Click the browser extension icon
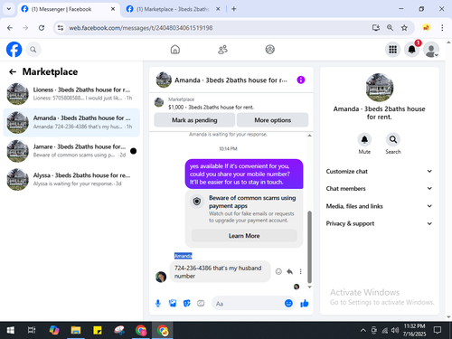This screenshot has height=339, width=452. (x=426, y=28)
